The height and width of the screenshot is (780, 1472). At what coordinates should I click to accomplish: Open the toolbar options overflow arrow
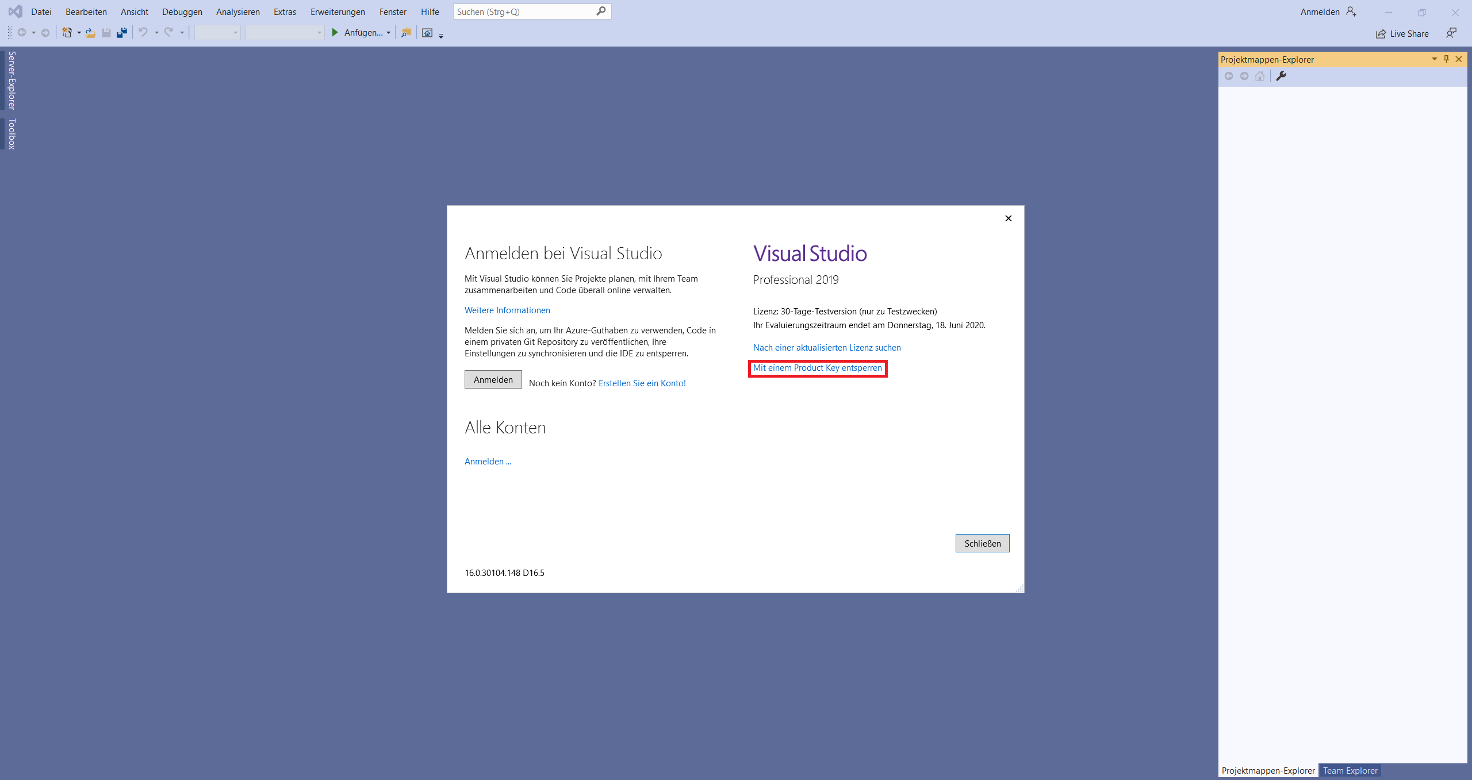[441, 36]
